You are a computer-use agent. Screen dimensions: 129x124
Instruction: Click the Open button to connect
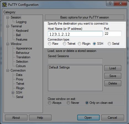pyautogui.click(x=88, y=118)
